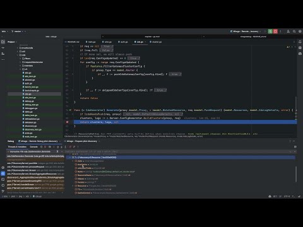Screen dimensions: 303x227
Task: Open debug panel options menu
Action: (290, 141)
